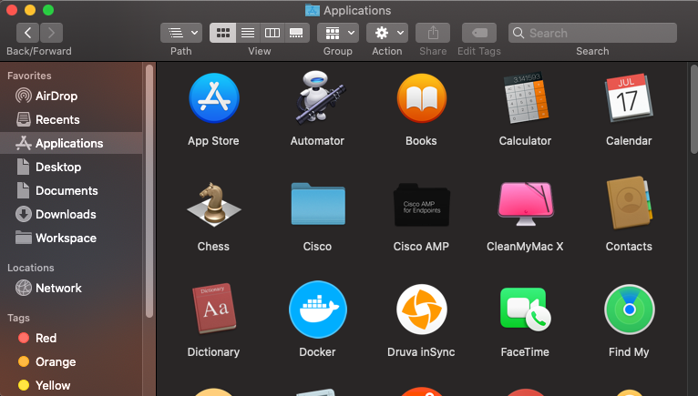Open the Calendar app icon

(629, 98)
